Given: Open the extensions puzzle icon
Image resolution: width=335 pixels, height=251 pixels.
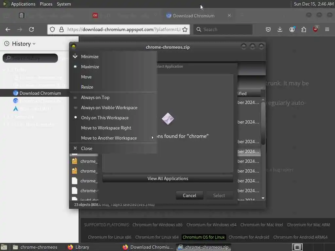Looking at the screenshot, I should tap(304, 29).
